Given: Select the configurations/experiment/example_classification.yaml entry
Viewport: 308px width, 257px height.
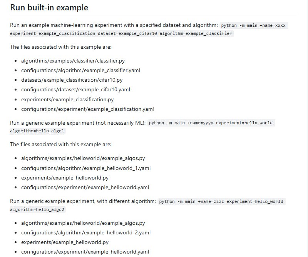Looking at the screenshot, I should [87, 109].
